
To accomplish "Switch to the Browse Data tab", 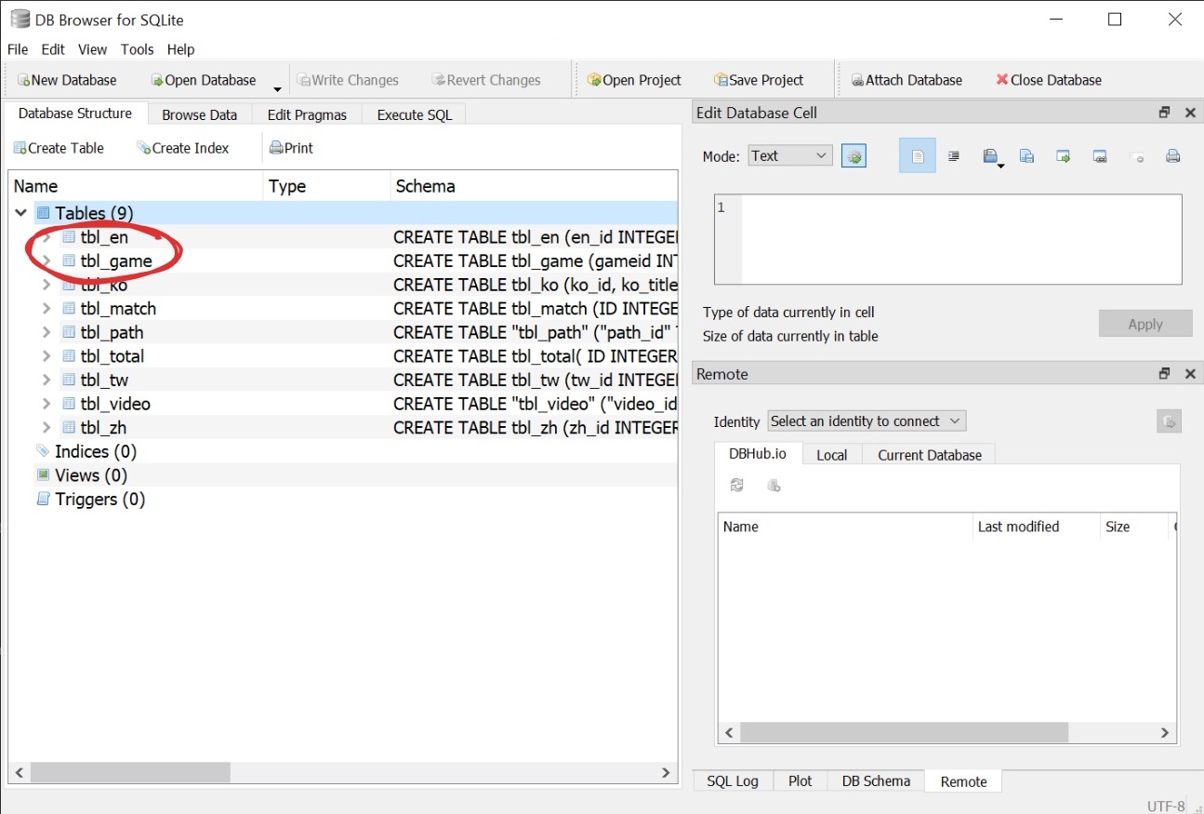I will (199, 113).
